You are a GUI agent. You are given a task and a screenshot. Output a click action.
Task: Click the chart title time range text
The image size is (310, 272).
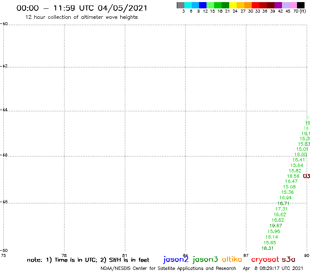point(82,8)
